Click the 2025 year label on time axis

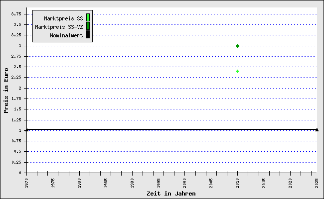point(317,182)
